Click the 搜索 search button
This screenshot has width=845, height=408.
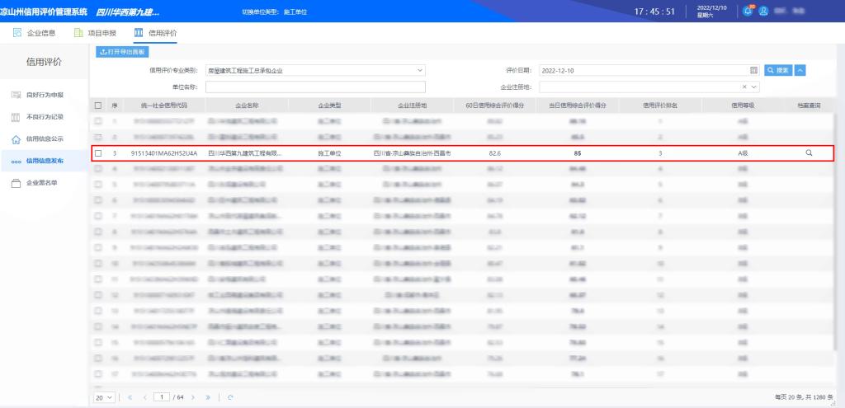(778, 71)
